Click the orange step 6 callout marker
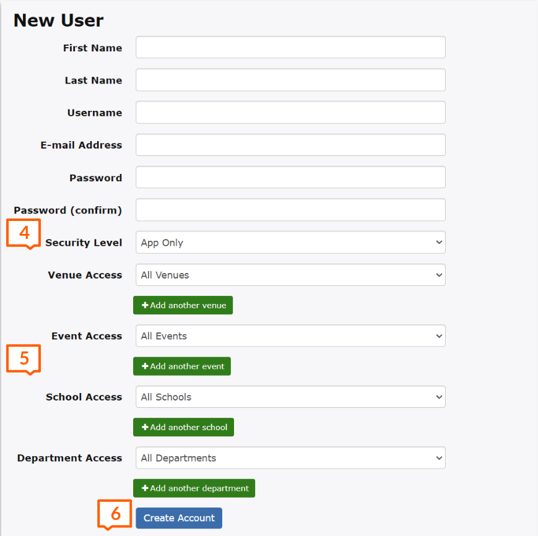Viewport: 538px width, 536px height. coord(115,514)
